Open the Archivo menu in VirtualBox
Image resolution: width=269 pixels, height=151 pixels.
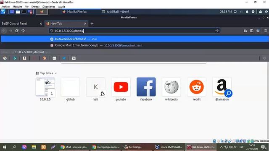tap(5, 7)
